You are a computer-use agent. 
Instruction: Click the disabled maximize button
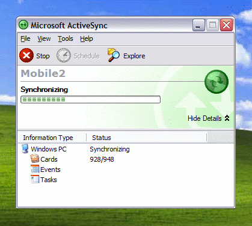[212, 25]
